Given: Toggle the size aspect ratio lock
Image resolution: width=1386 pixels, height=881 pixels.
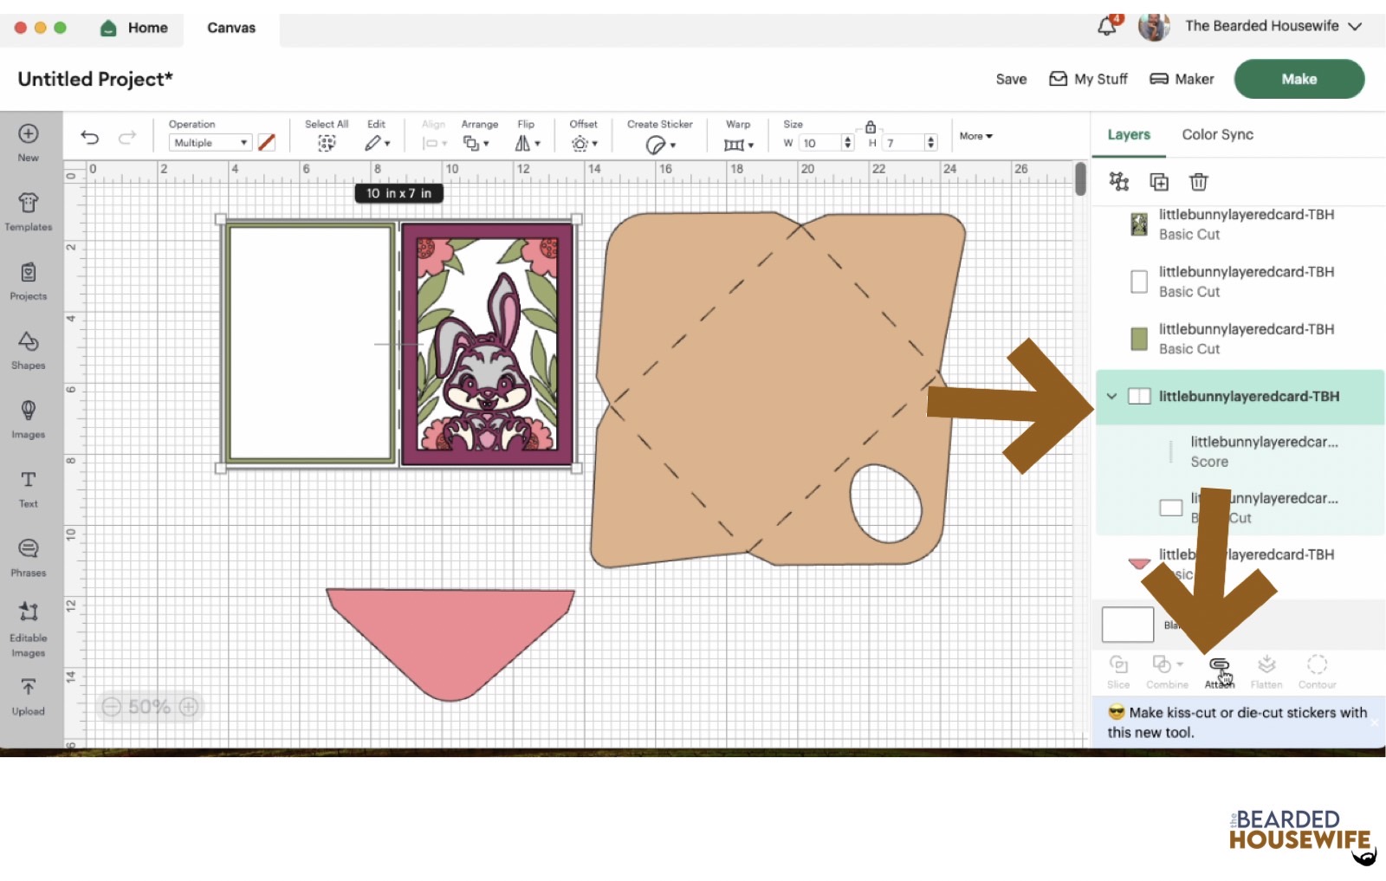Looking at the screenshot, I should 871,127.
